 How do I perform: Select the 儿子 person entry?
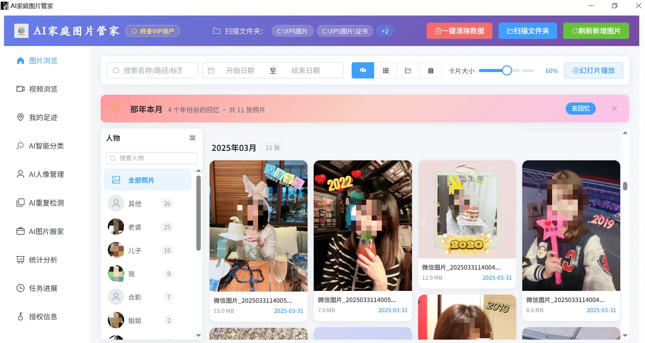(x=148, y=250)
